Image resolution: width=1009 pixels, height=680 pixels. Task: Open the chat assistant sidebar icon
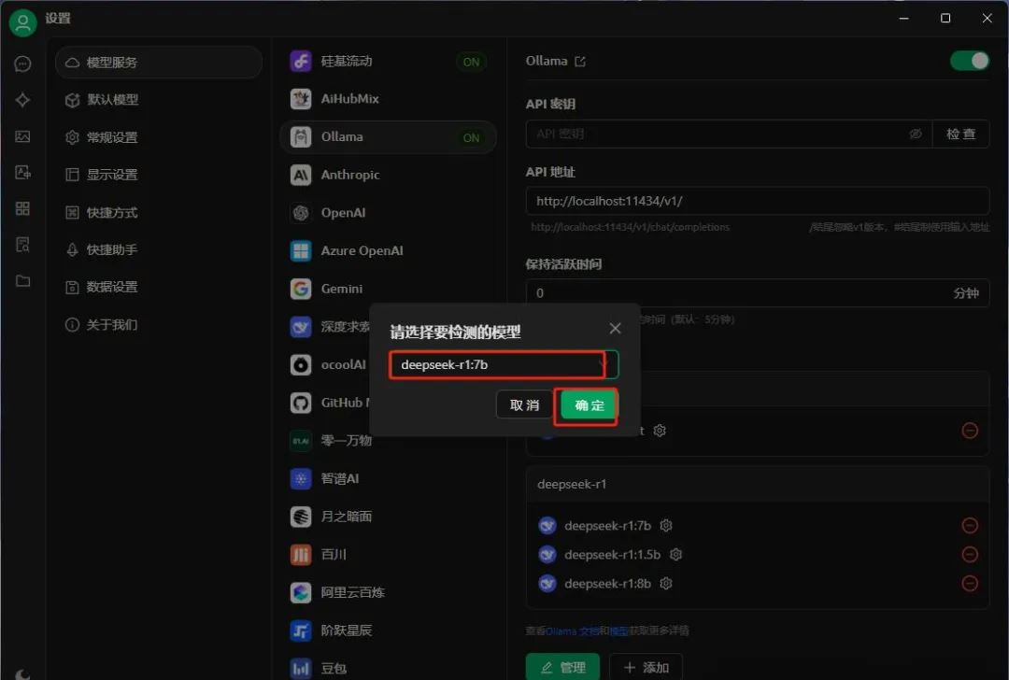point(22,64)
